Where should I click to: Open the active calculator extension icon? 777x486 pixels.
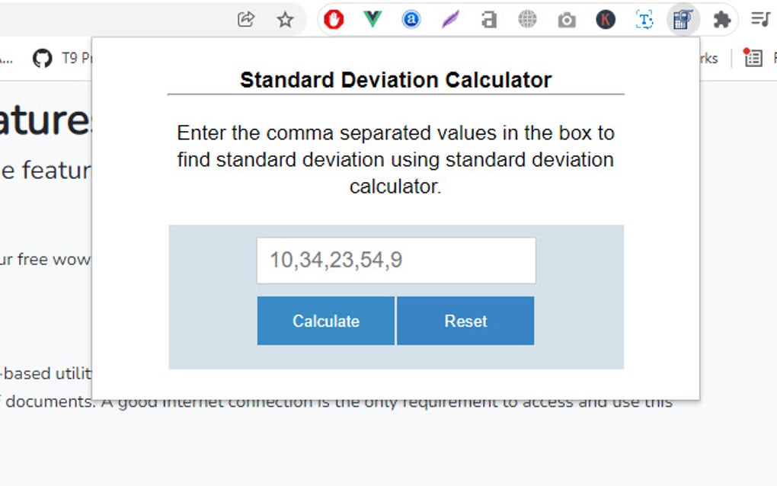pyautogui.click(x=683, y=20)
